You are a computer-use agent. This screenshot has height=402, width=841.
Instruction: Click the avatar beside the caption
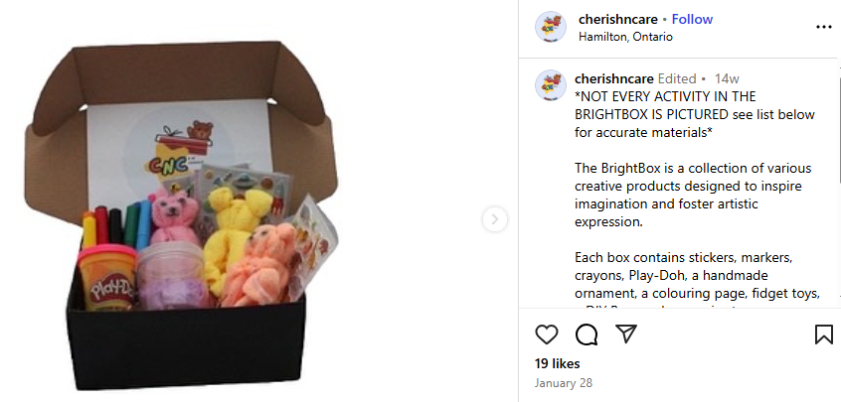[551, 85]
